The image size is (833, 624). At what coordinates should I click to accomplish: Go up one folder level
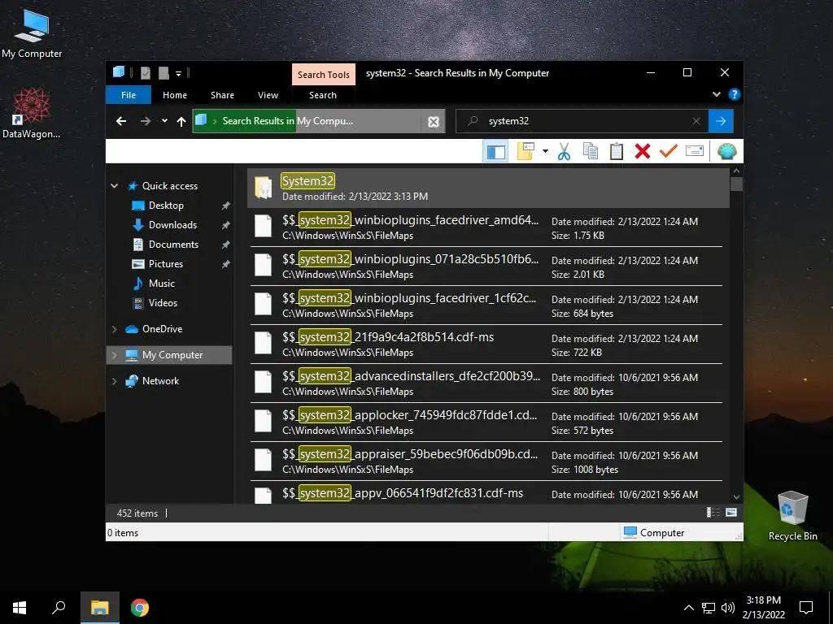181,122
